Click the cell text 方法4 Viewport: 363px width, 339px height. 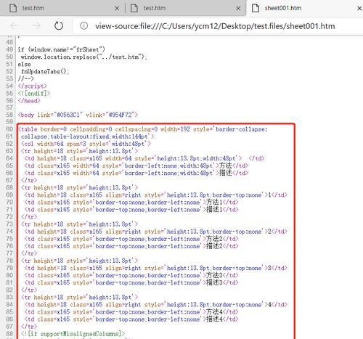coord(214,311)
